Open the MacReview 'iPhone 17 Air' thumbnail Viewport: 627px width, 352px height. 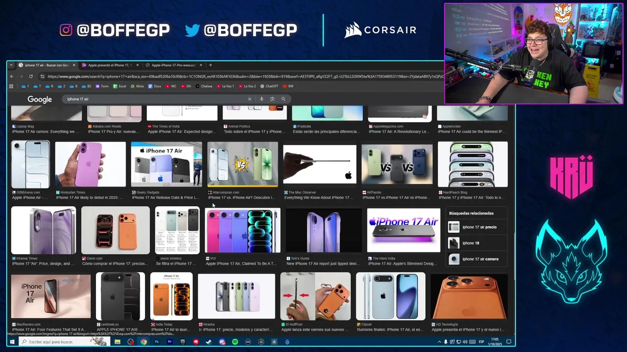51,296
